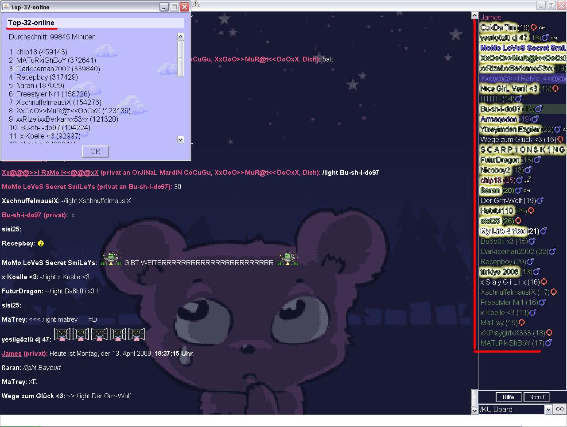Image resolution: width=567 pixels, height=427 pixels.
Task: Click the GO button beside the command box
Action: tap(560, 409)
